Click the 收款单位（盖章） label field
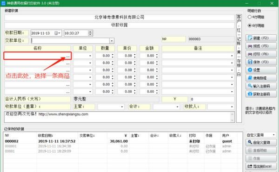This screenshot has height=172, width=279. (x=37, y=107)
